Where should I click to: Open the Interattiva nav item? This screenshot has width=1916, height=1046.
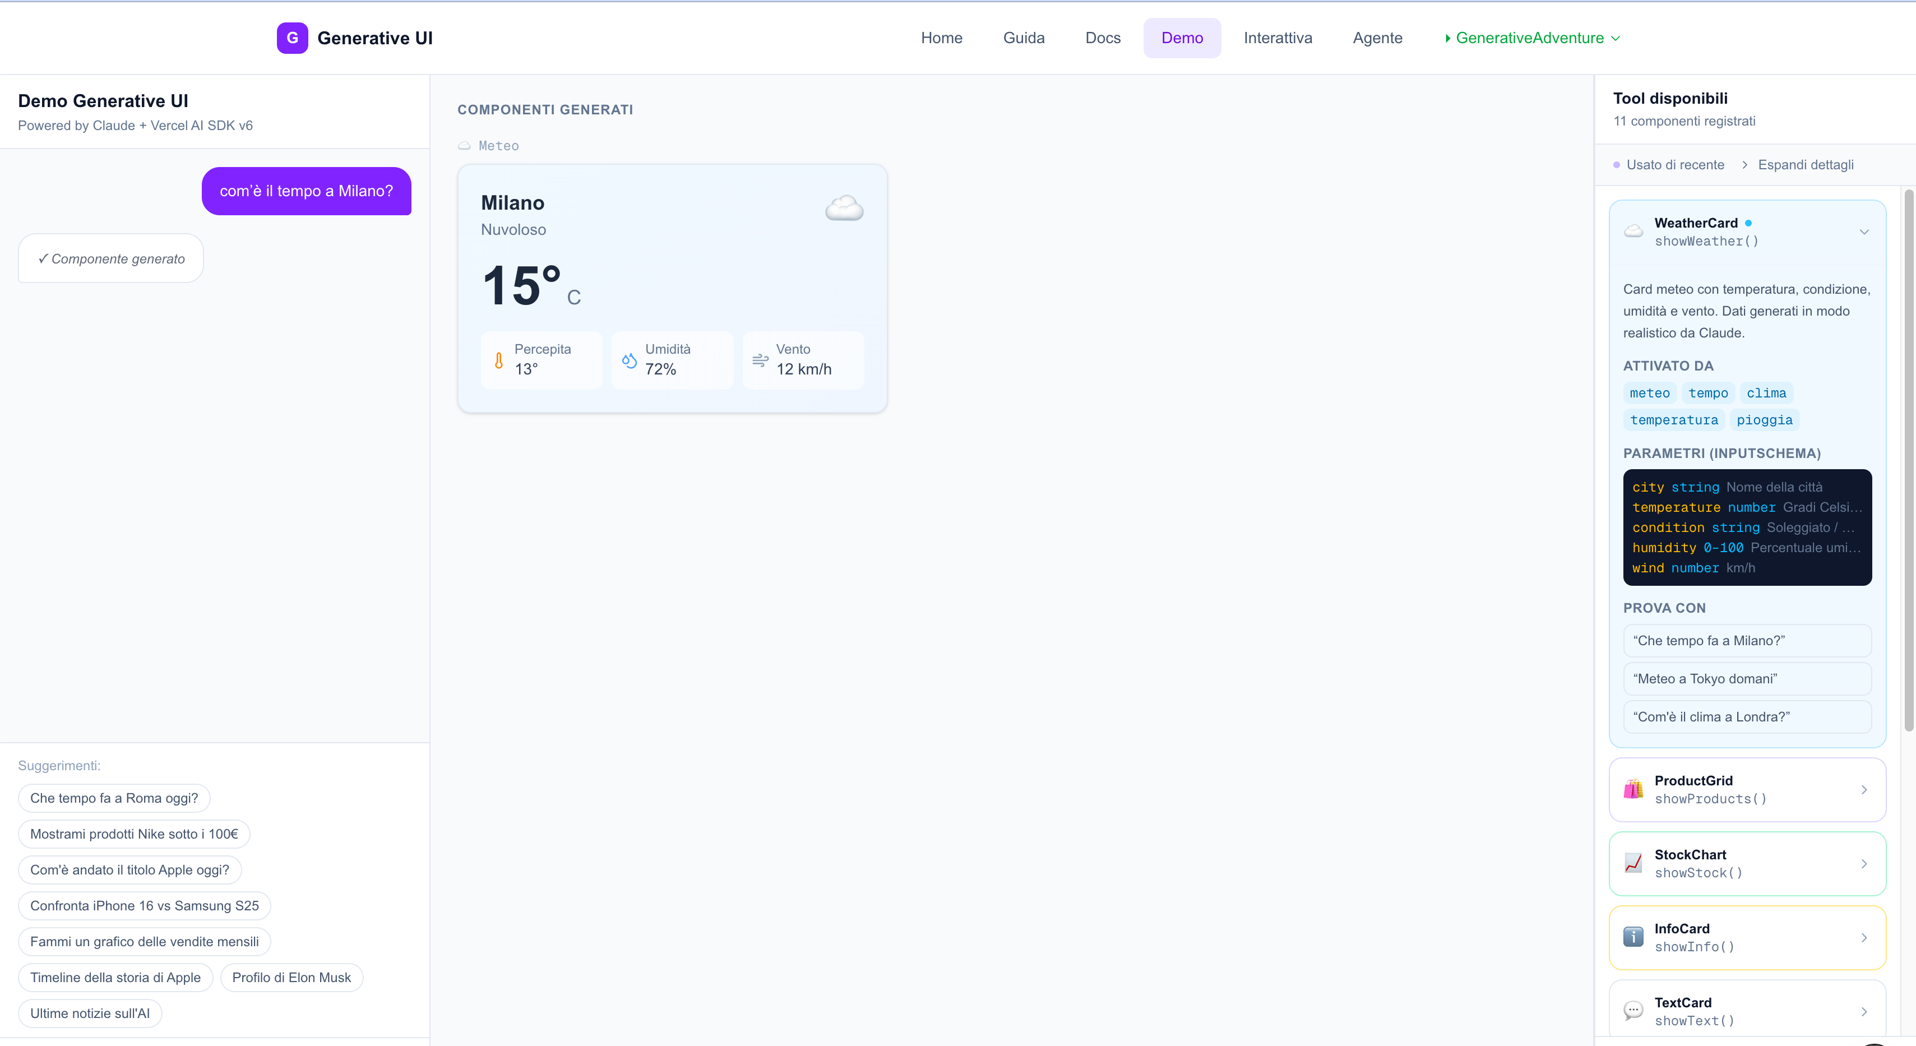pyautogui.click(x=1278, y=38)
